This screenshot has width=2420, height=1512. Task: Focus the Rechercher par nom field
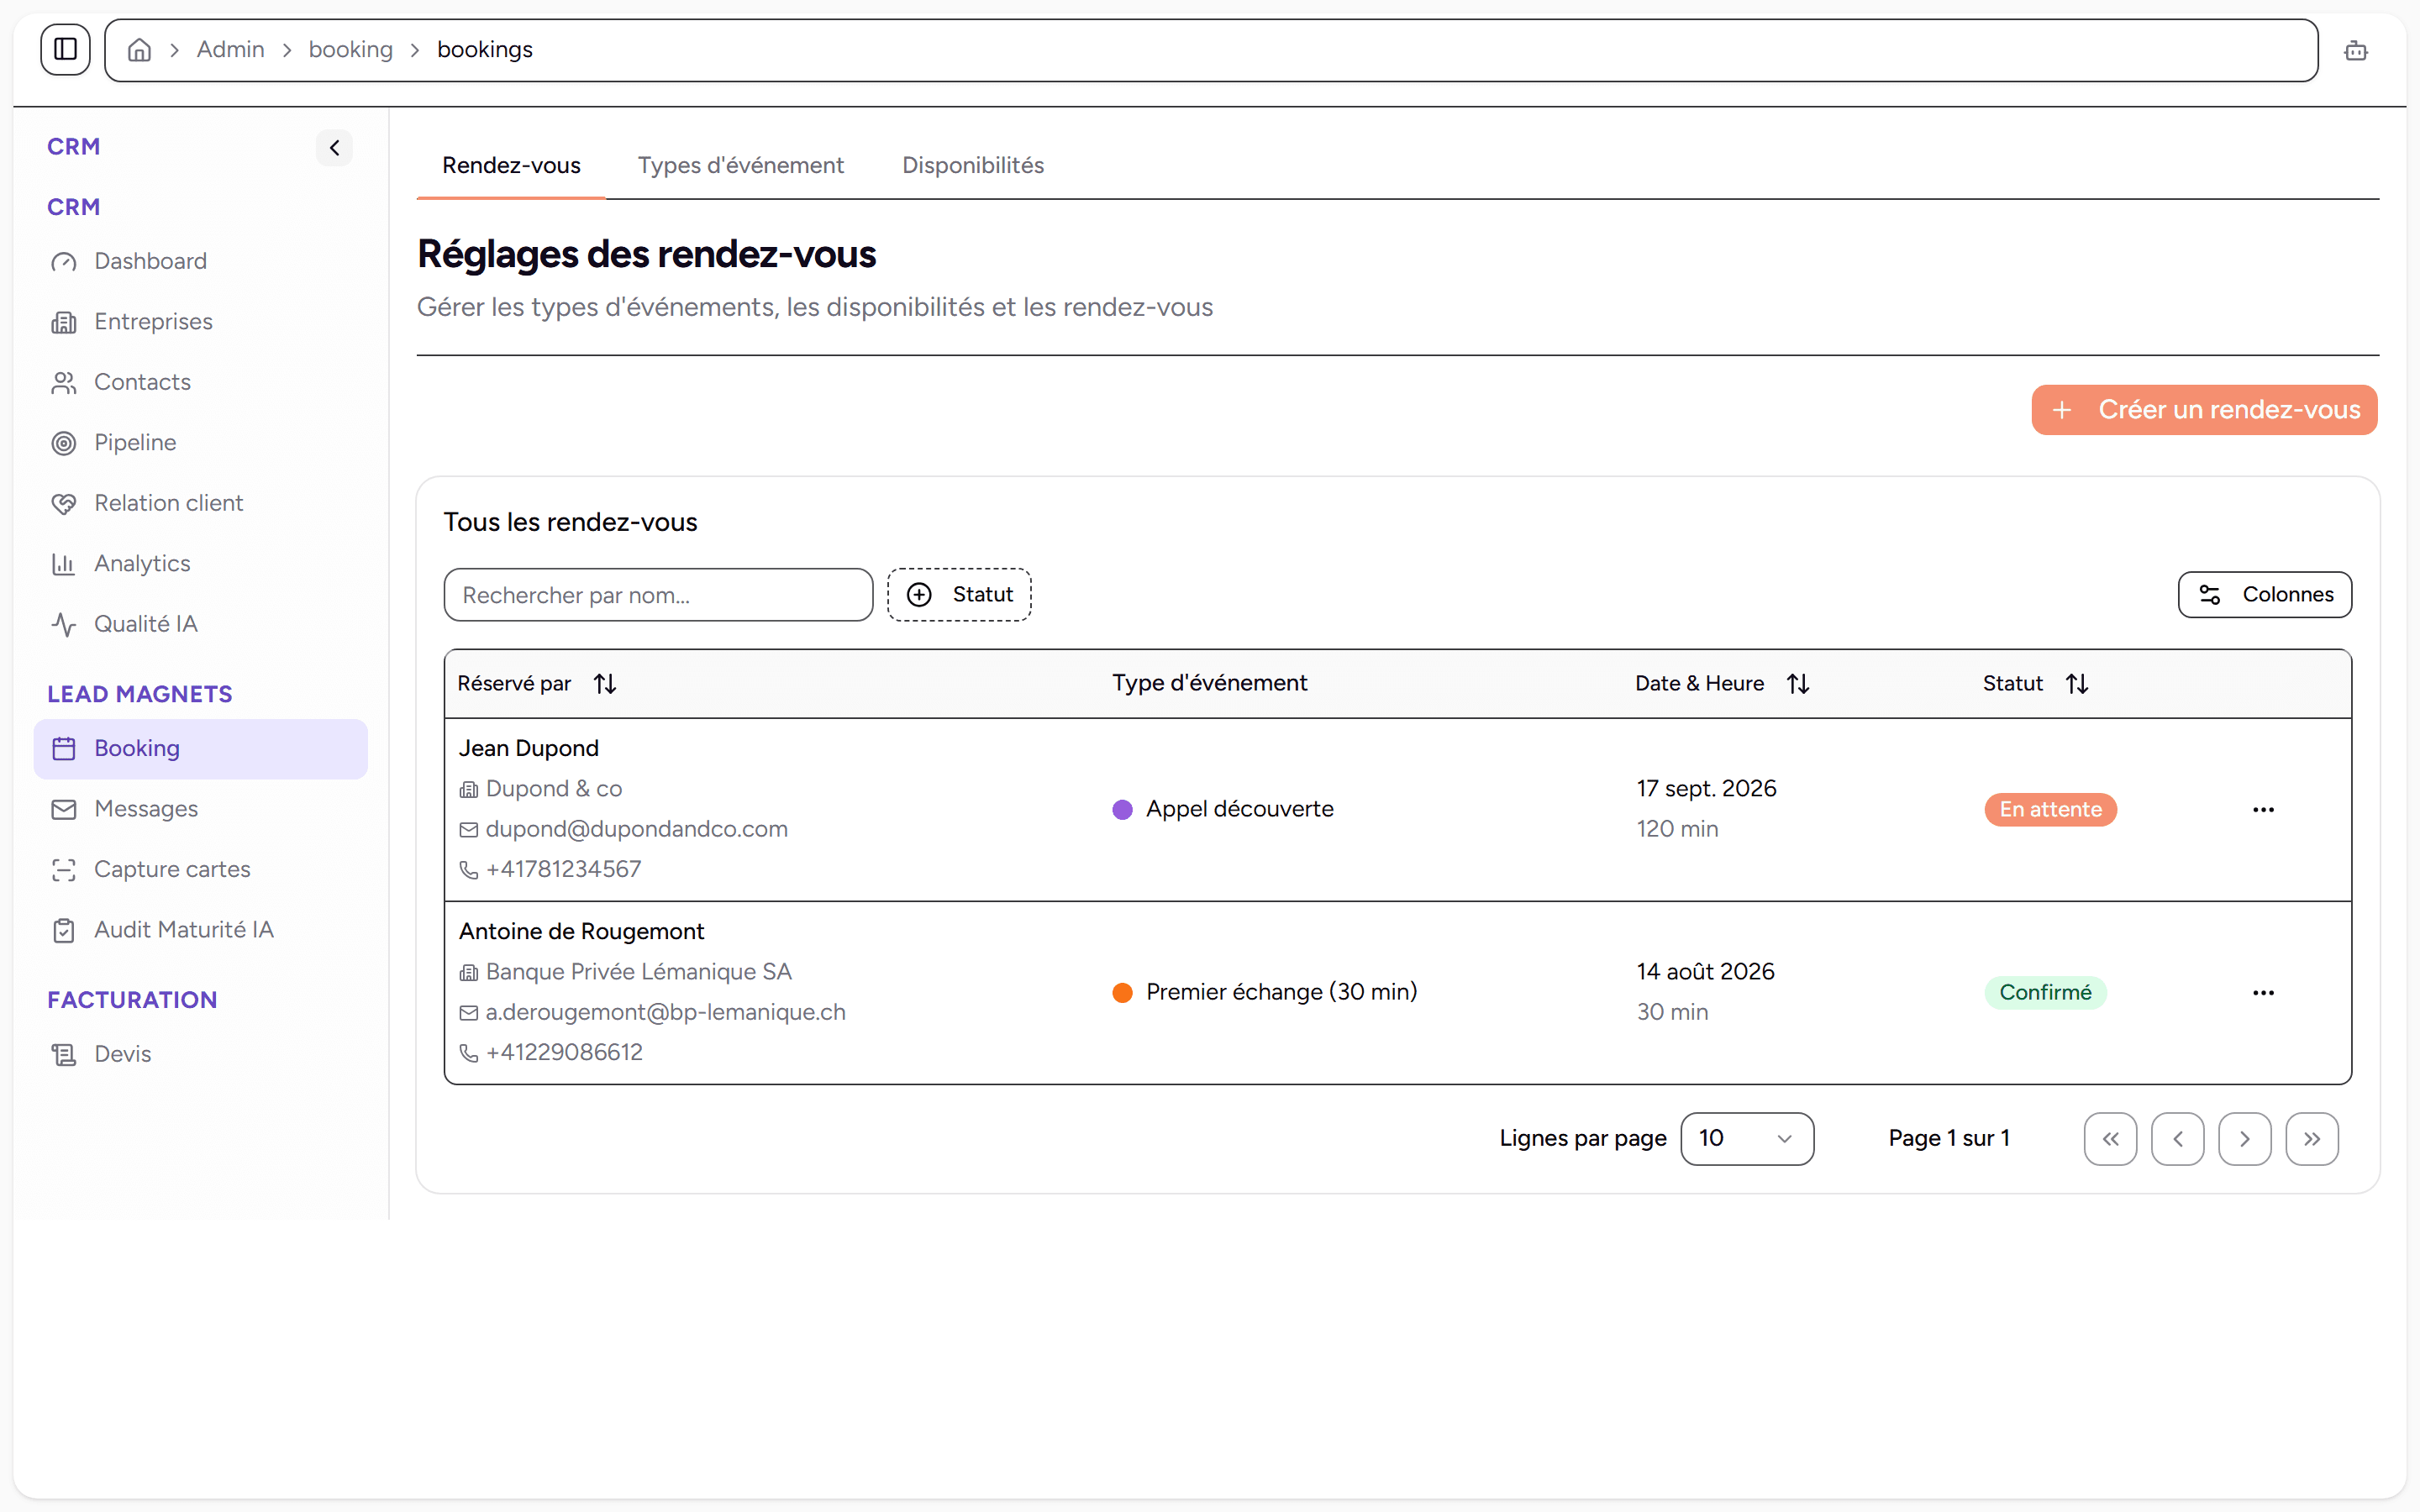tap(658, 595)
